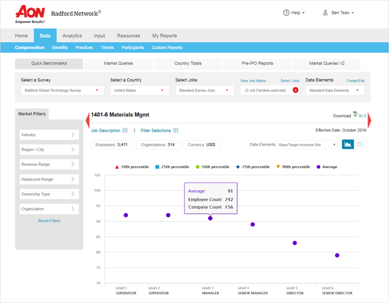389x303 pixels.
Task: Select Participants in the sub-navigation
Action: coord(133,48)
